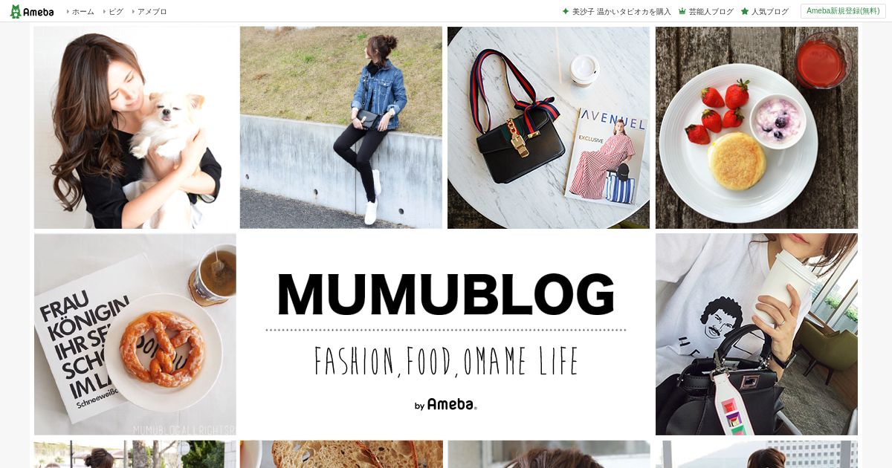This screenshot has width=892, height=468.
Task: Open the 芸能人ブログ link
Action: pyautogui.click(x=711, y=12)
